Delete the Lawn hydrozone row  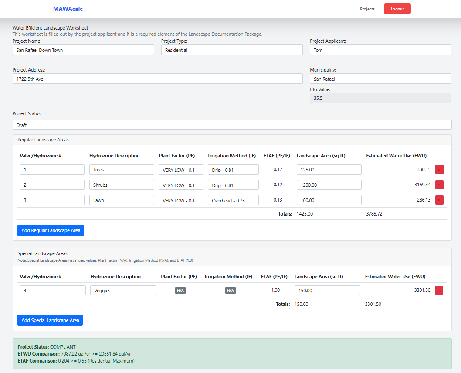pos(439,200)
